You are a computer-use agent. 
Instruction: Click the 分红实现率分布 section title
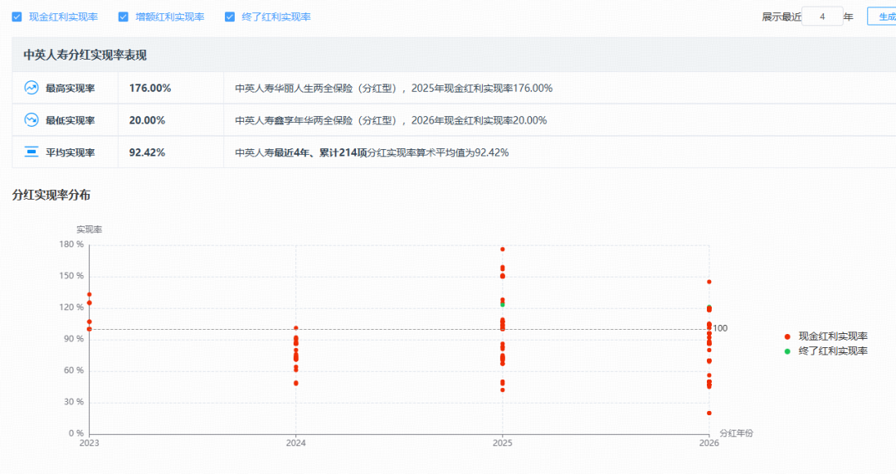coord(51,195)
